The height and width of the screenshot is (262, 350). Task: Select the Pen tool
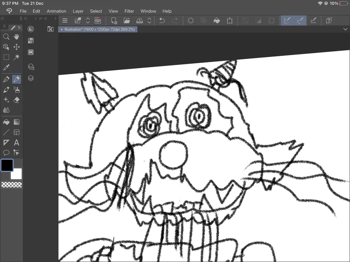tap(6, 79)
